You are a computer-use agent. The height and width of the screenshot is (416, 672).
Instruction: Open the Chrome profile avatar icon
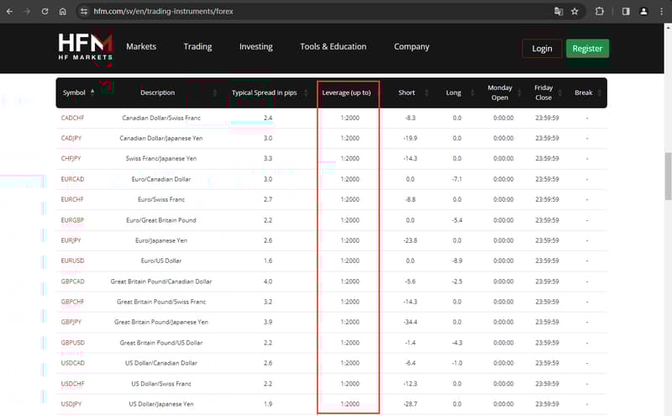click(643, 12)
